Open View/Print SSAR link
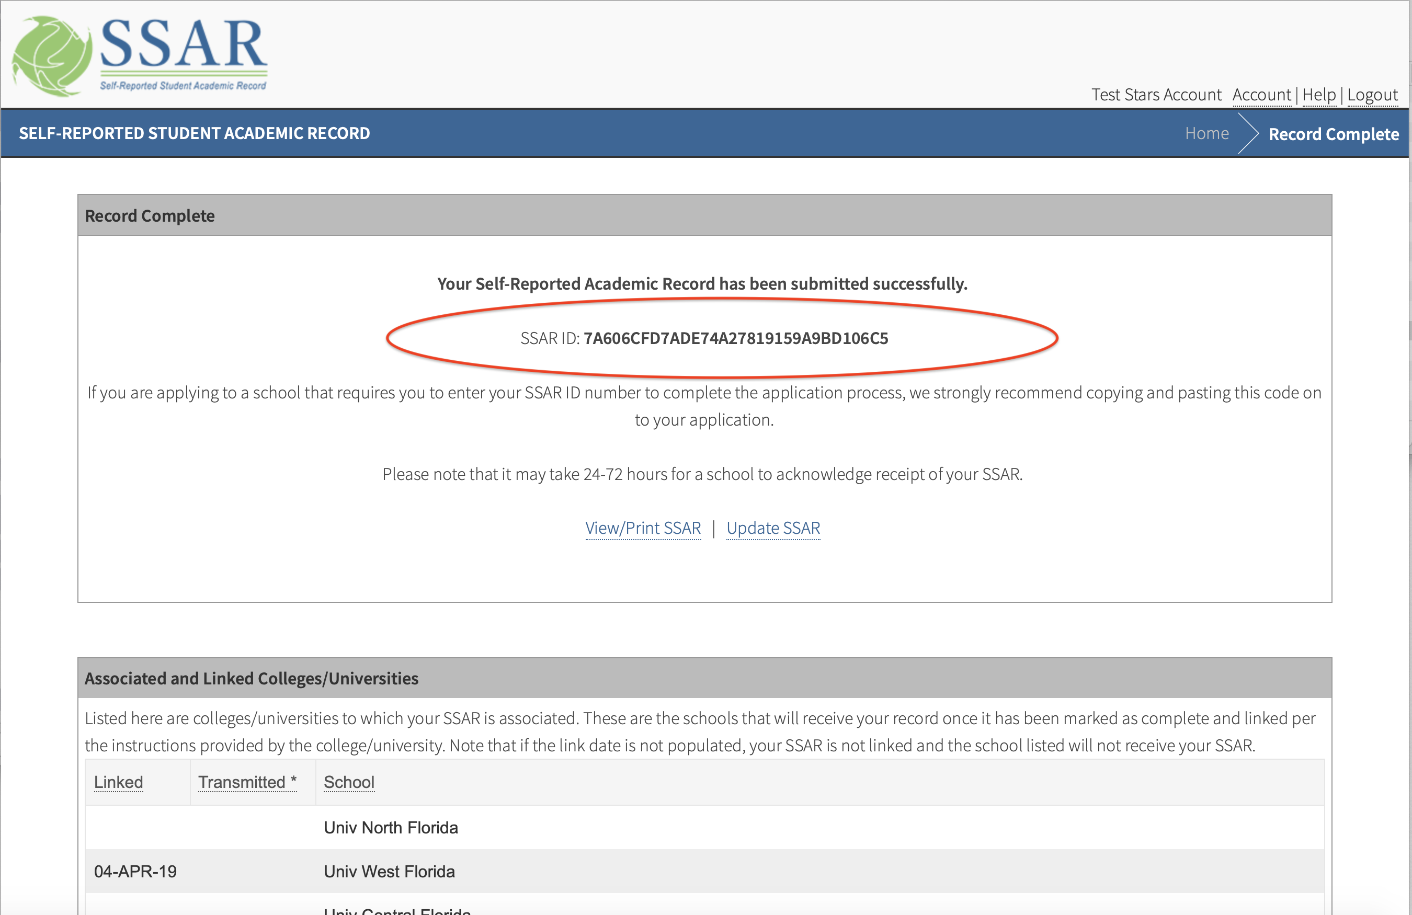The width and height of the screenshot is (1412, 915). pyautogui.click(x=643, y=528)
